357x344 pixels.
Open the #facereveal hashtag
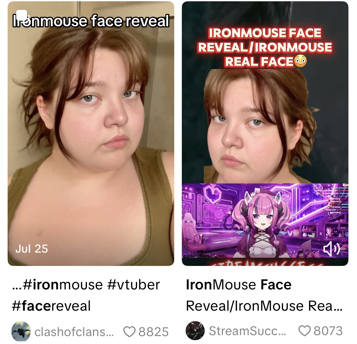[x=51, y=306]
